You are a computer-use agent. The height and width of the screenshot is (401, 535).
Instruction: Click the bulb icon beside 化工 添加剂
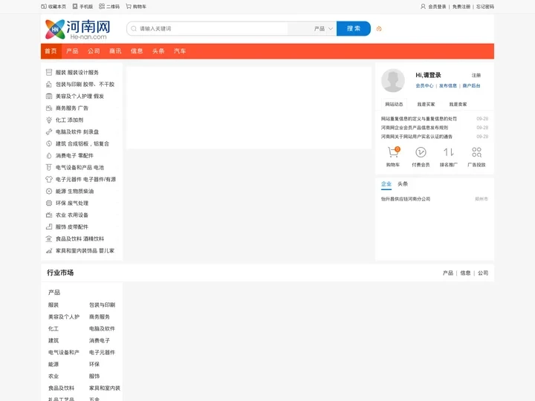(49, 120)
